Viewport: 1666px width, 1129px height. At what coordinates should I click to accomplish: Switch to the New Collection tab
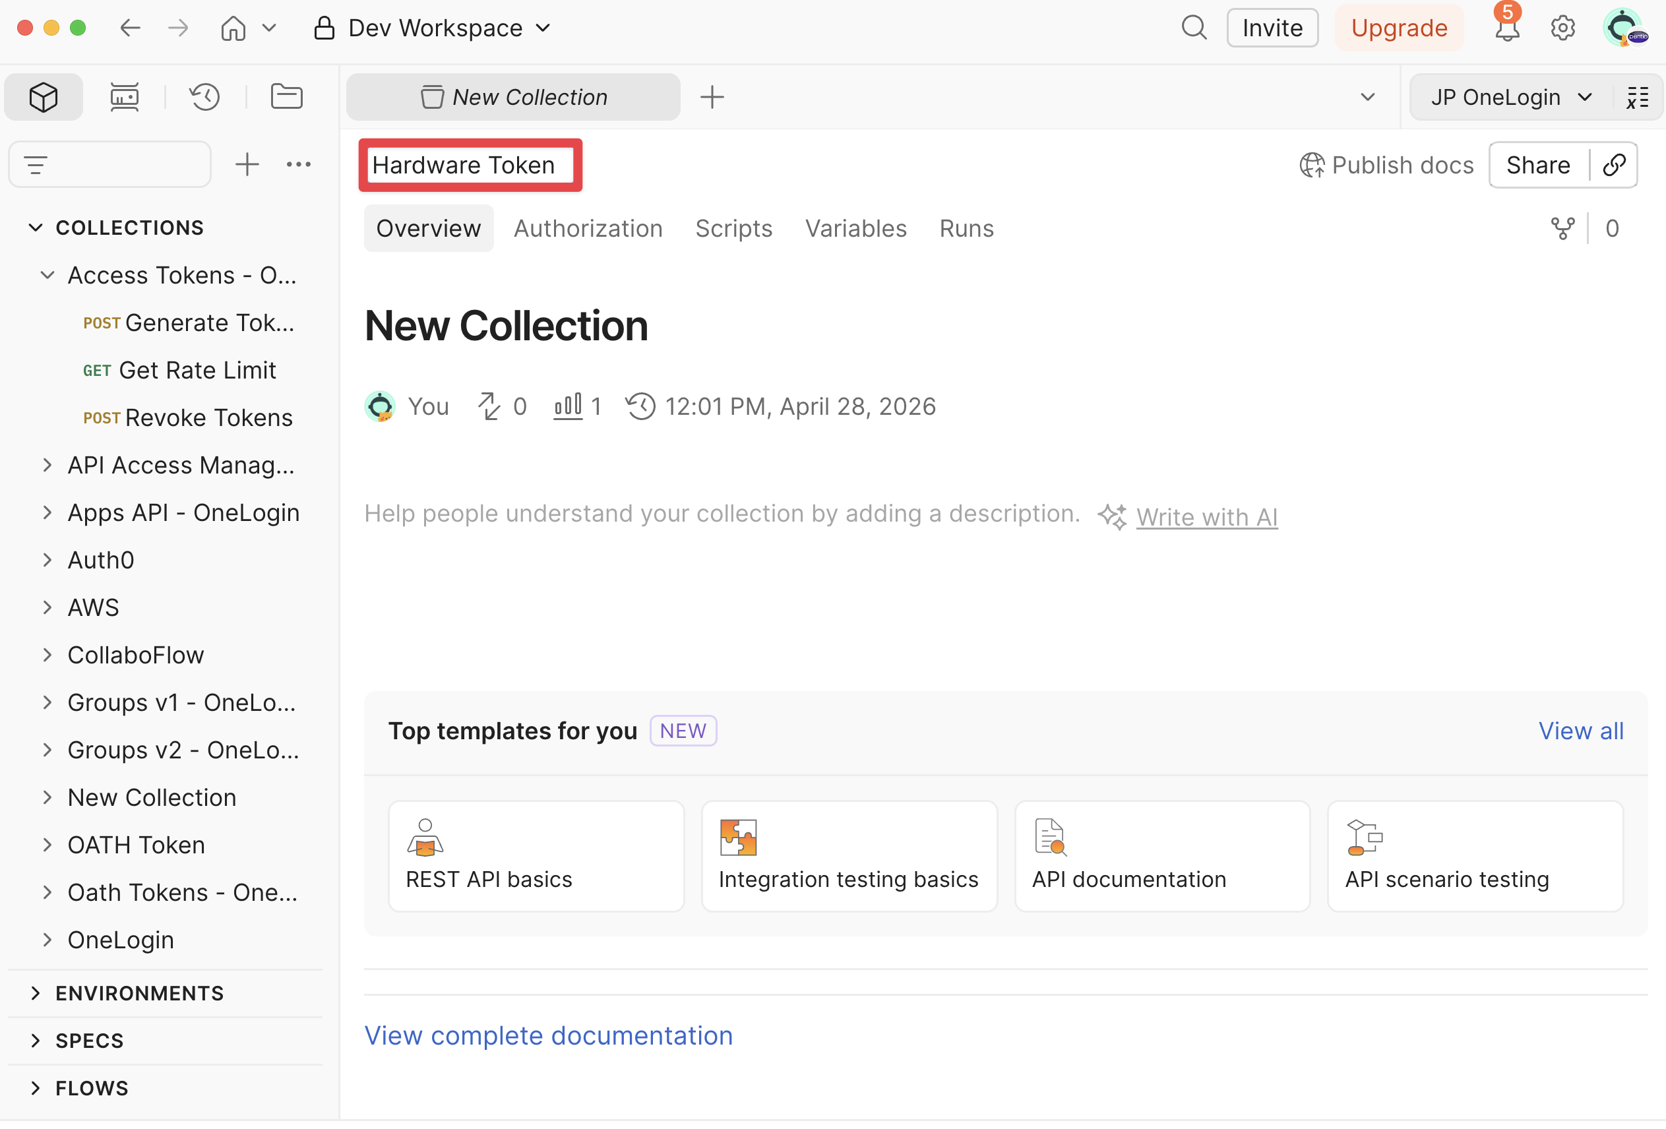[513, 97]
